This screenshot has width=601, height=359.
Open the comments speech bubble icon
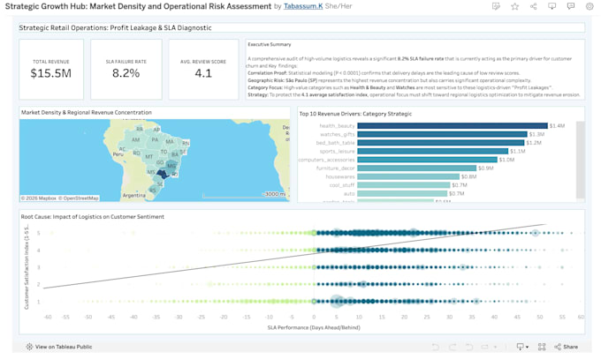pos(571,6)
